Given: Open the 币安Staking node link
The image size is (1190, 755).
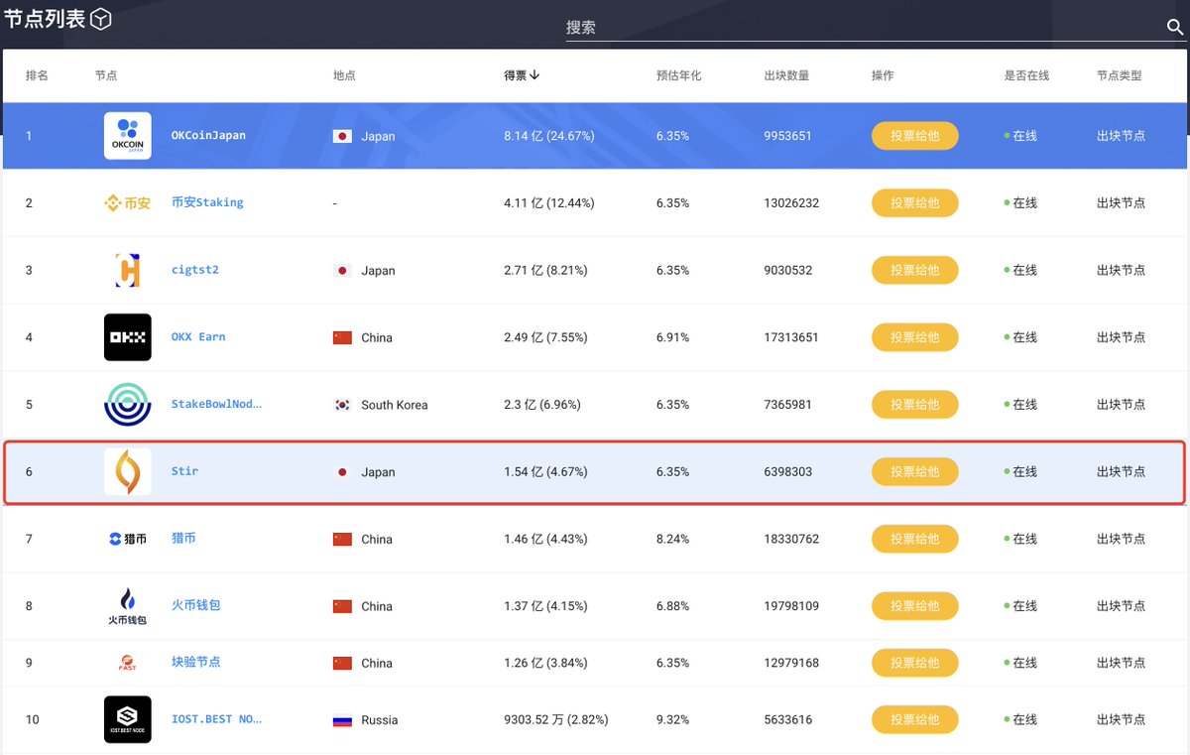Looking at the screenshot, I should point(207,202).
